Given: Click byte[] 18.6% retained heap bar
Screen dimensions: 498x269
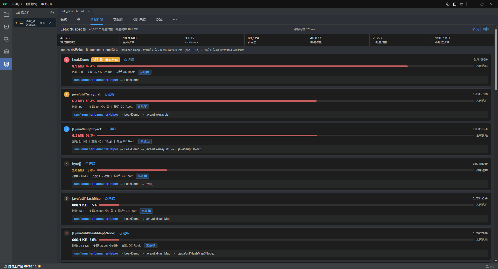Looking at the screenshot, I should [x=285, y=170].
